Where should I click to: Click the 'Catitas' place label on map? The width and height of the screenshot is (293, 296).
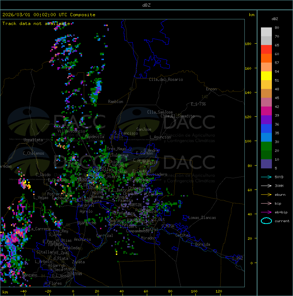[183, 235]
